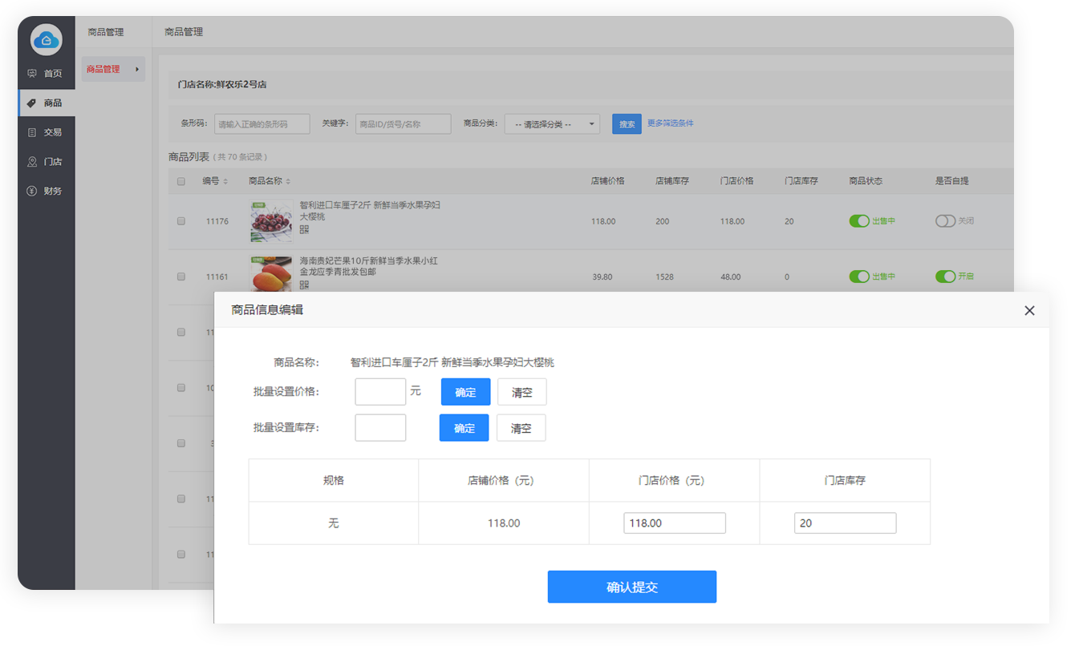The image size is (1075, 654).
Task: Click the 48.00 store price value
Action: click(731, 277)
